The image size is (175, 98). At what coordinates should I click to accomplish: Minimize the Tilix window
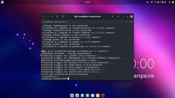coord(124,17)
